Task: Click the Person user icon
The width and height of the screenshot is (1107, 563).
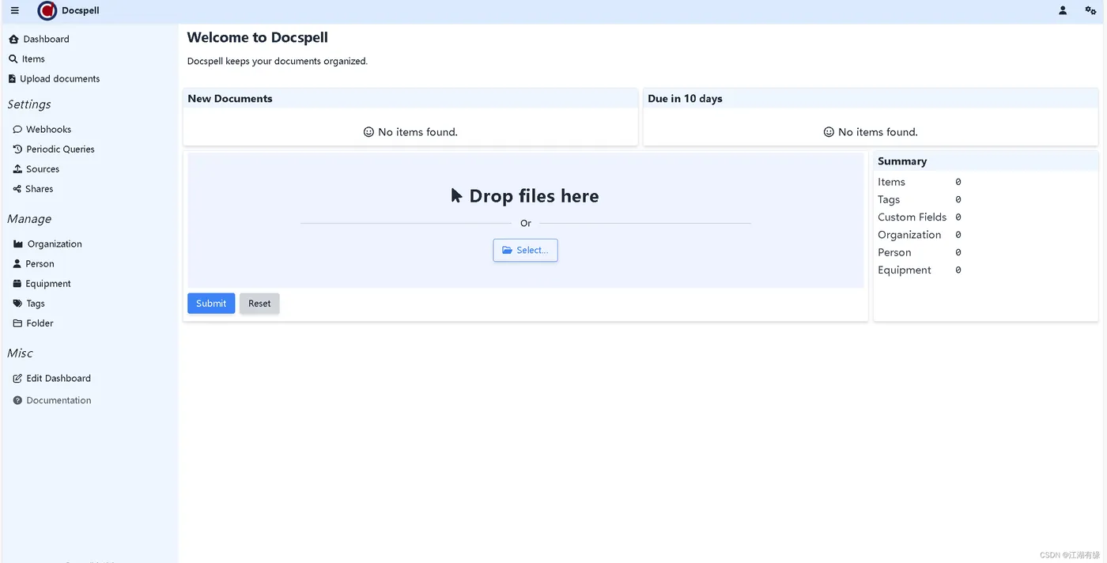Action: [17, 264]
